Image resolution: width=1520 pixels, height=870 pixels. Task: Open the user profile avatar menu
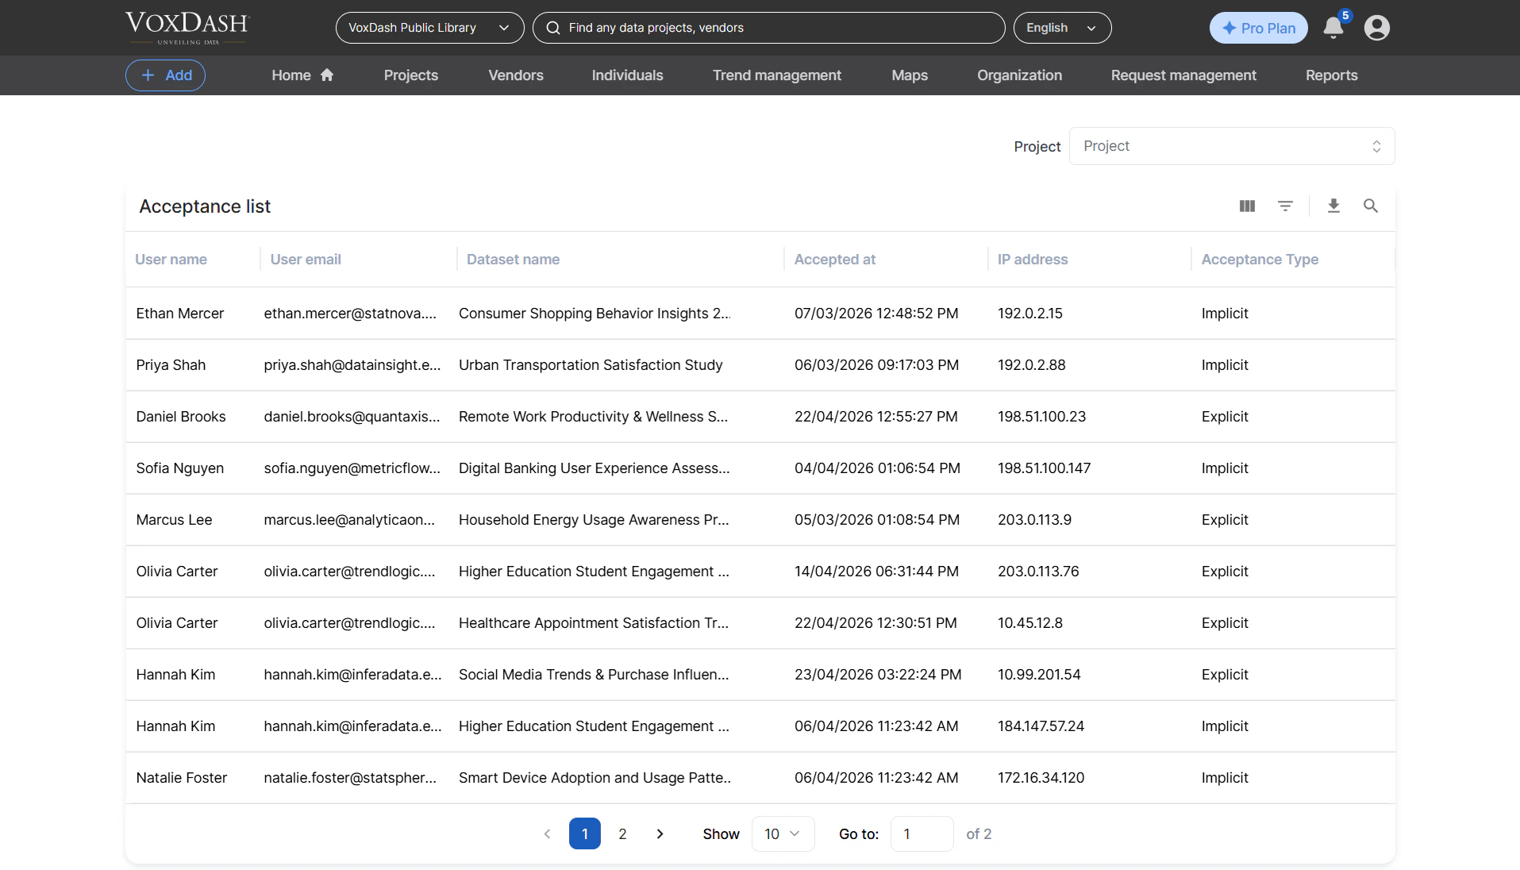(1376, 28)
